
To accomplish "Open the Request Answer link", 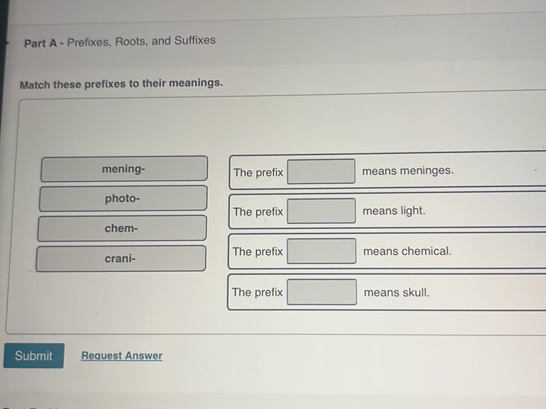I will [121, 355].
